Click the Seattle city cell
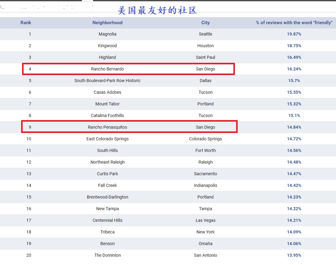This screenshot has width=336, height=265. point(205,34)
